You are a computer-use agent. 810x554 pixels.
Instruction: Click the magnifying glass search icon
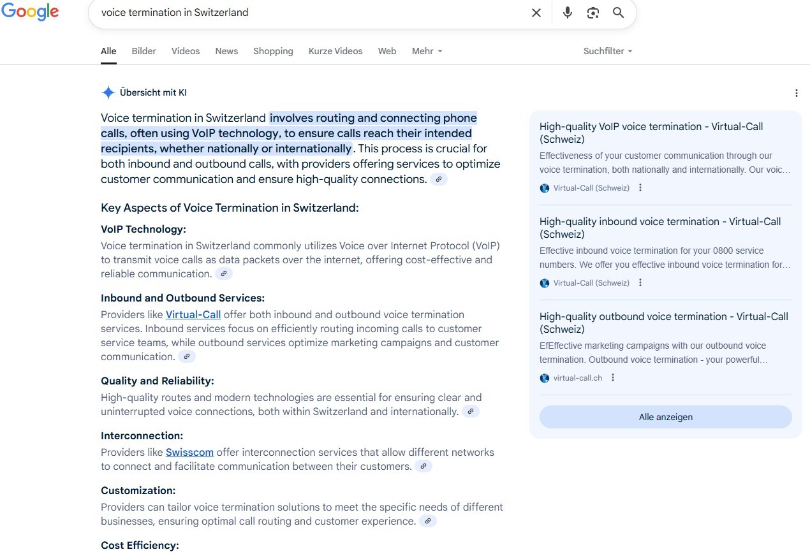tap(618, 13)
